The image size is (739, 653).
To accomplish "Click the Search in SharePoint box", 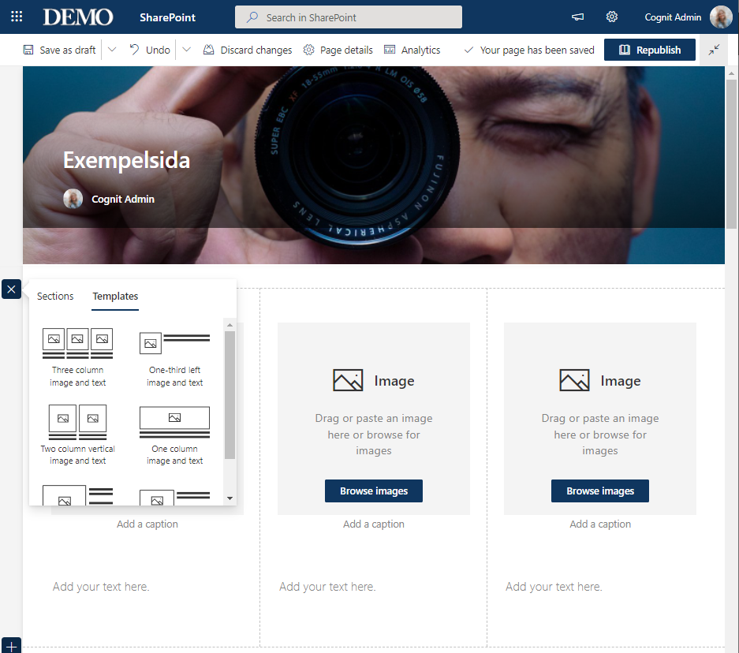I will pos(348,17).
